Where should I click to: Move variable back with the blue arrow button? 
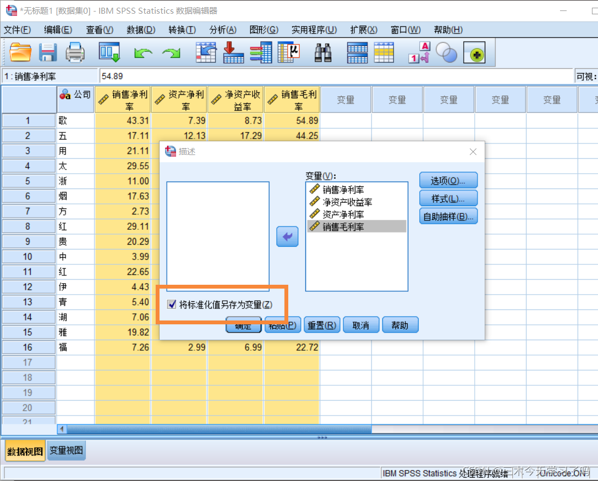point(287,237)
